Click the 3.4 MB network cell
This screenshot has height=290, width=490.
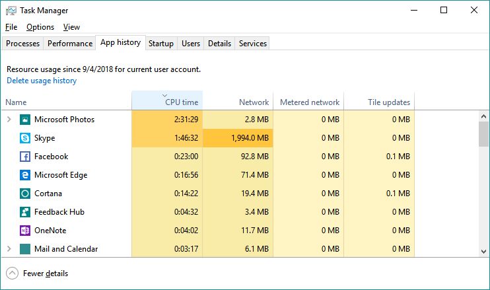238,212
